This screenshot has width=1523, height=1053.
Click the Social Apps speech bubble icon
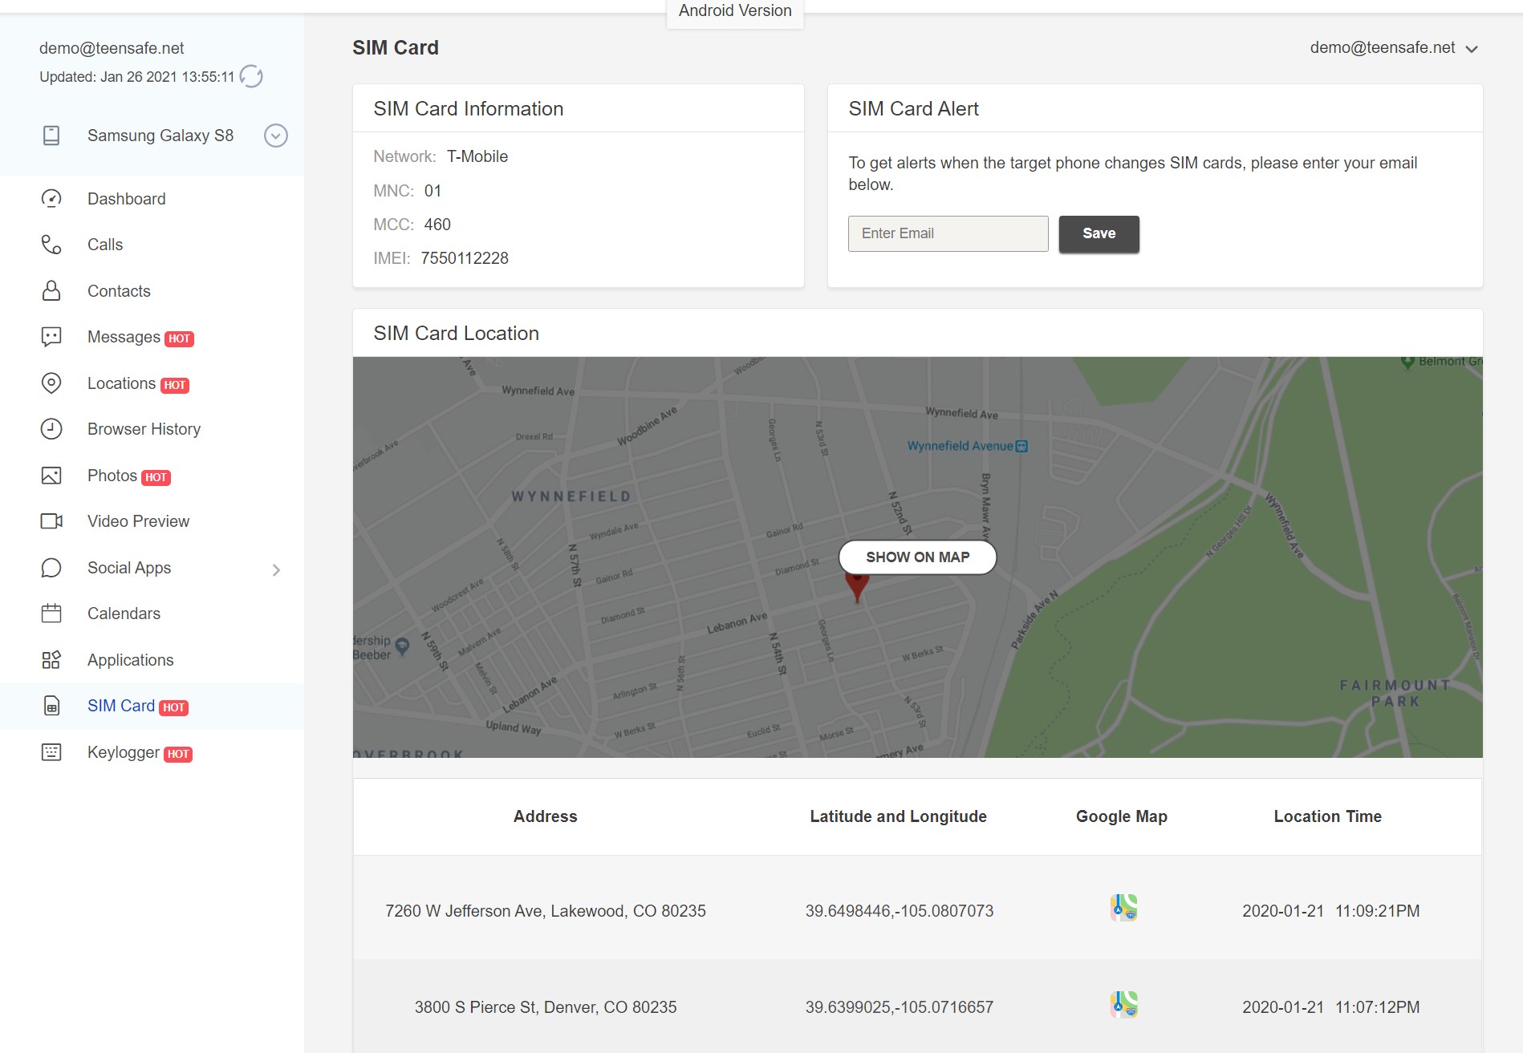(x=51, y=568)
